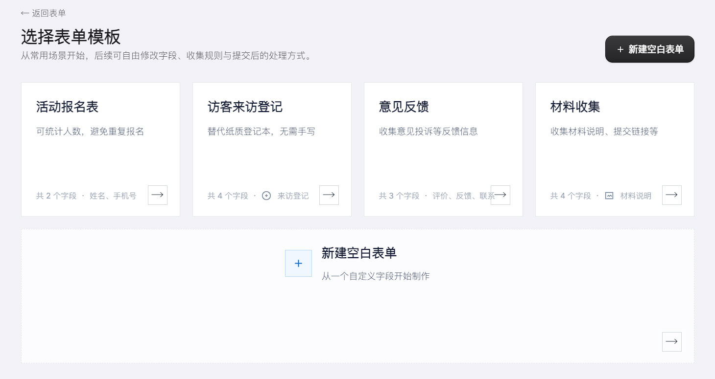Click the description 收集材料说明、提交链接等
The height and width of the screenshot is (379, 715).
[604, 132]
